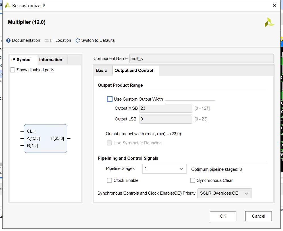283x231 pixels.
Task: Toggle the Synchronous Clear checkbox
Action: 193,180
